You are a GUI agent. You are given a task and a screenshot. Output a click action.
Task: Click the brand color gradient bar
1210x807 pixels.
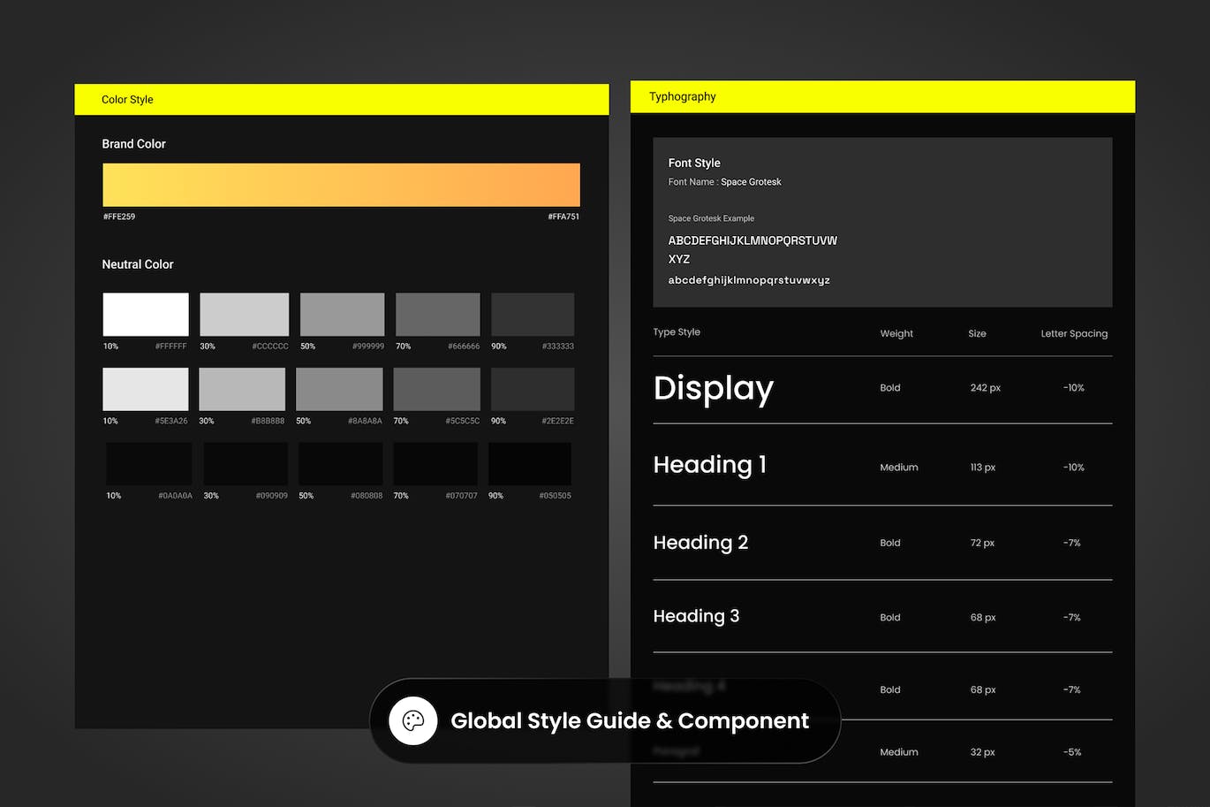coord(341,185)
